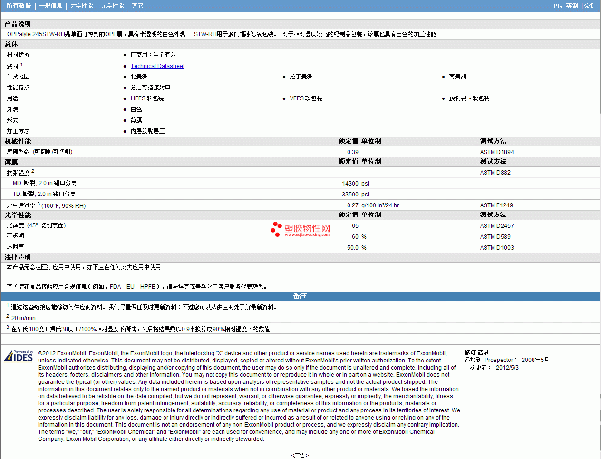The width and height of the screenshot is (601, 459).
Task: Select the 白色 appearance value
Action: coord(136,109)
